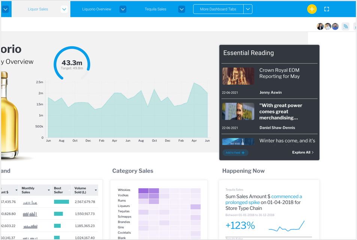Image resolution: width=357 pixels, height=240 pixels.
Task: Click the darkest Whiskies heatmap cell
Action: (144, 190)
